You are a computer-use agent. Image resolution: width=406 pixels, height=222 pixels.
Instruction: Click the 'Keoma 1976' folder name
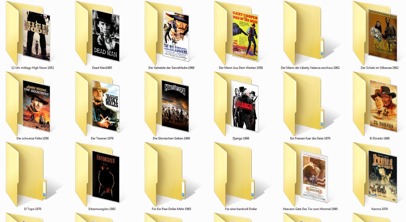pos(380,209)
